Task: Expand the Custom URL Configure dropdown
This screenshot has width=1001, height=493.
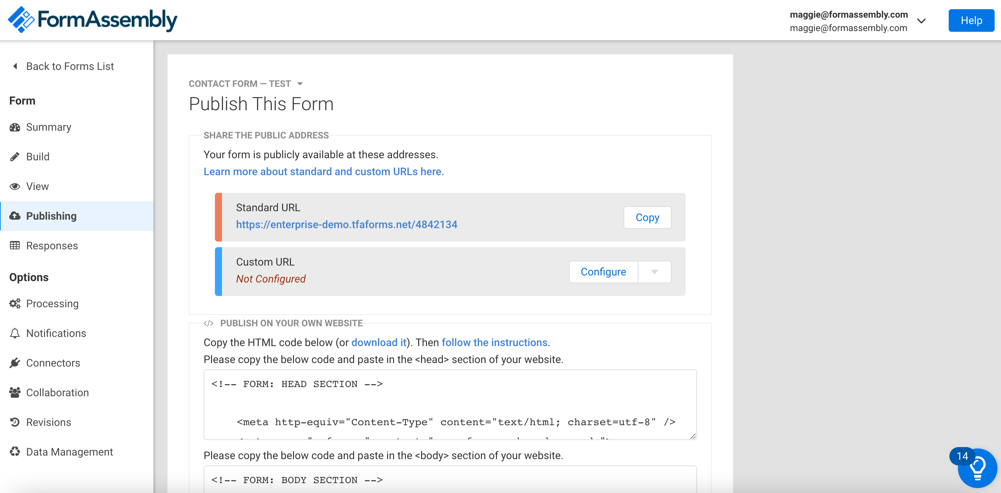Action: pyautogui.click(x=654, y=271)
